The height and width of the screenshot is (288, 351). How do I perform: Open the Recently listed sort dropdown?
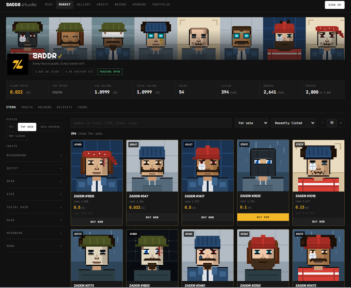[293, 123]
